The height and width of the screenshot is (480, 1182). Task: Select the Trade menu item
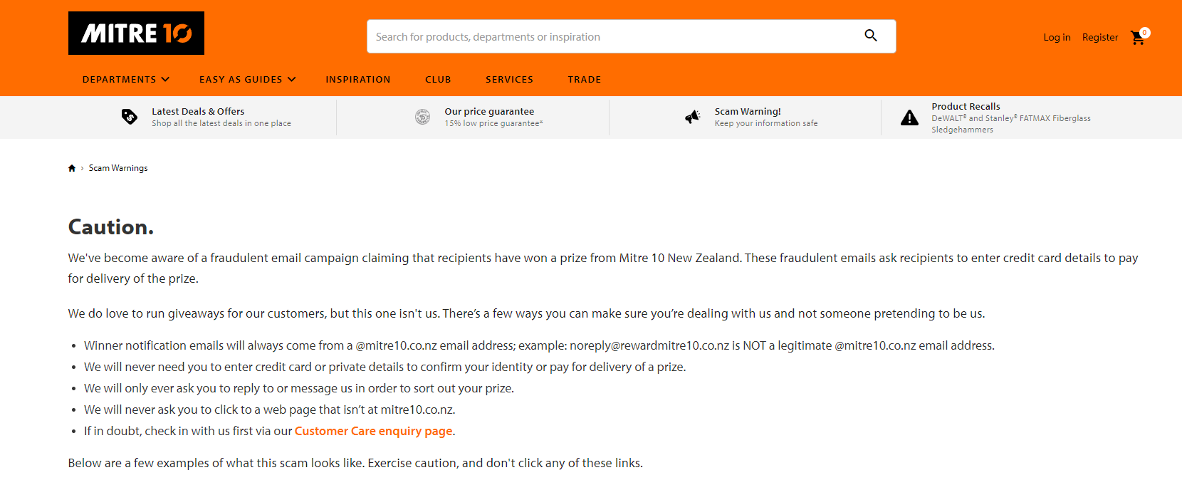585,80
